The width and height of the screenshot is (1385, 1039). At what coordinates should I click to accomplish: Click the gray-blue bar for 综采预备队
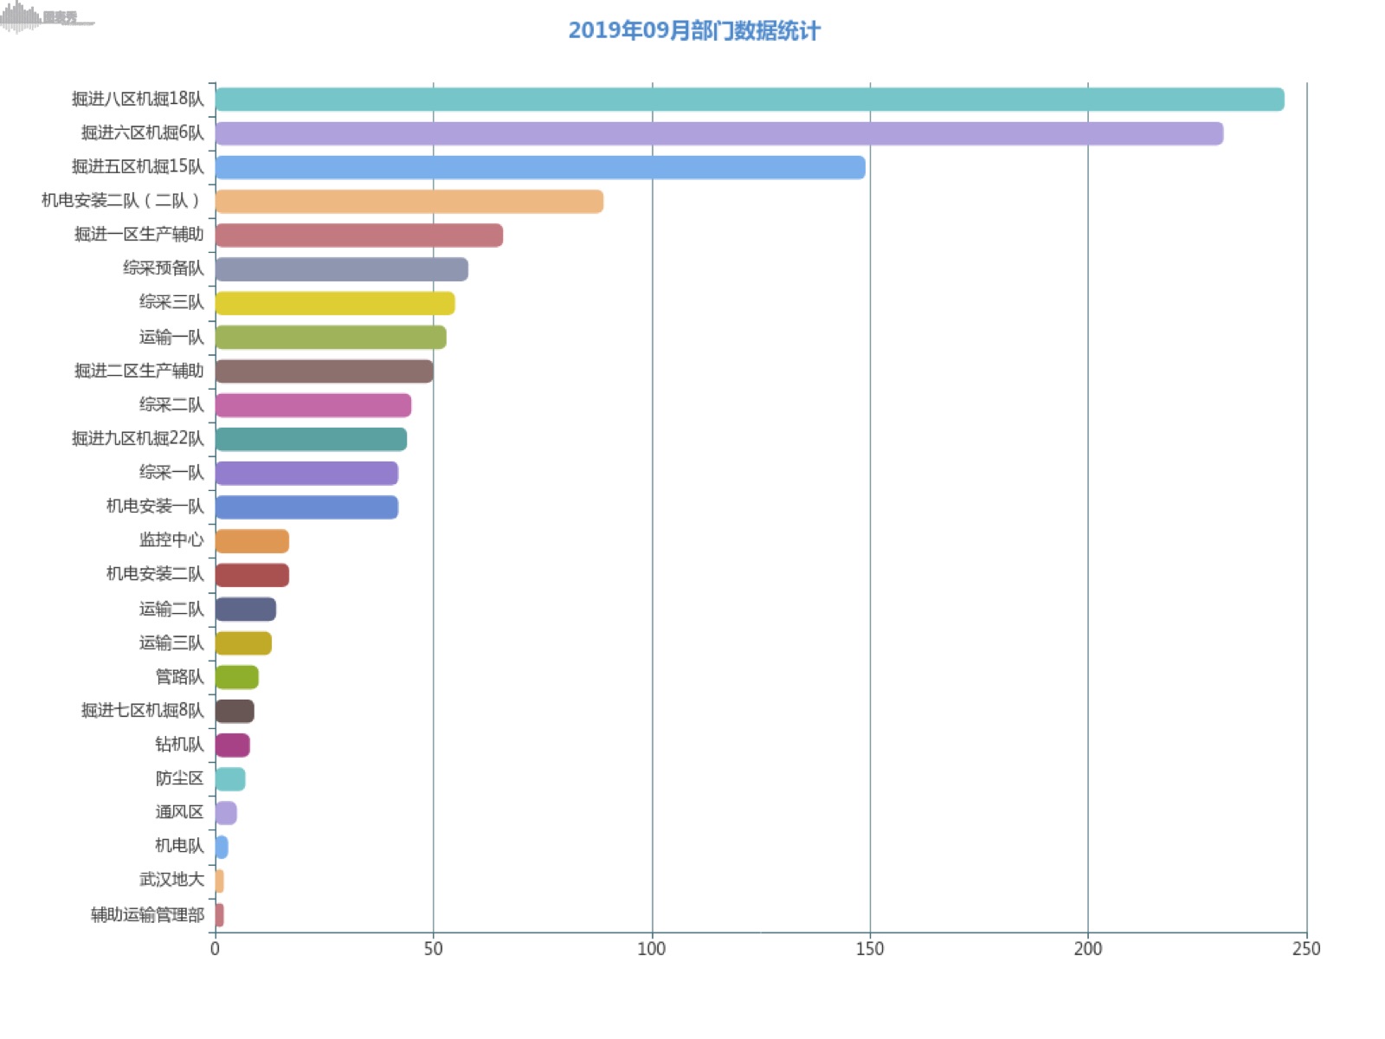point(341,269)
